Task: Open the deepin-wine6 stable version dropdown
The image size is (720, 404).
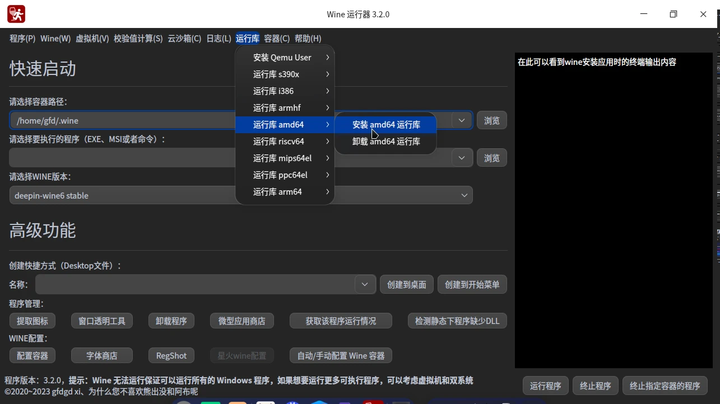Action: pyautogui.click(x=241, y=195)
